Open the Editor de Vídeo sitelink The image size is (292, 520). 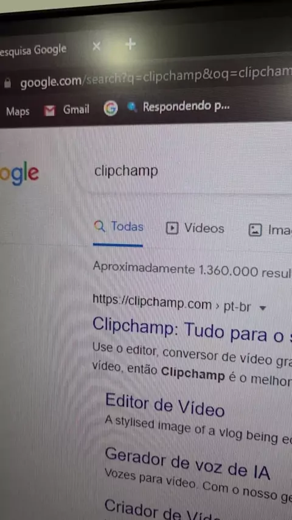point(165,406)
